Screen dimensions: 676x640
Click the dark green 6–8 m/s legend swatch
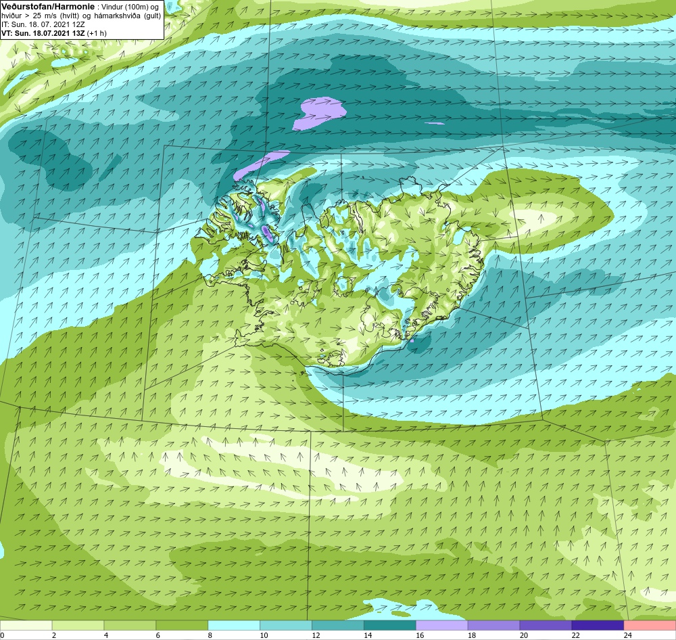182,625
